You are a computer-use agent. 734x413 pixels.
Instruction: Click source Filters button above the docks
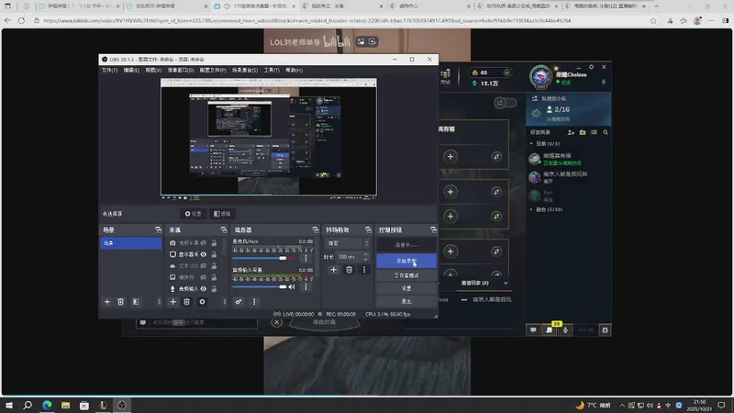pyautogui.click(x=222, y=214)
